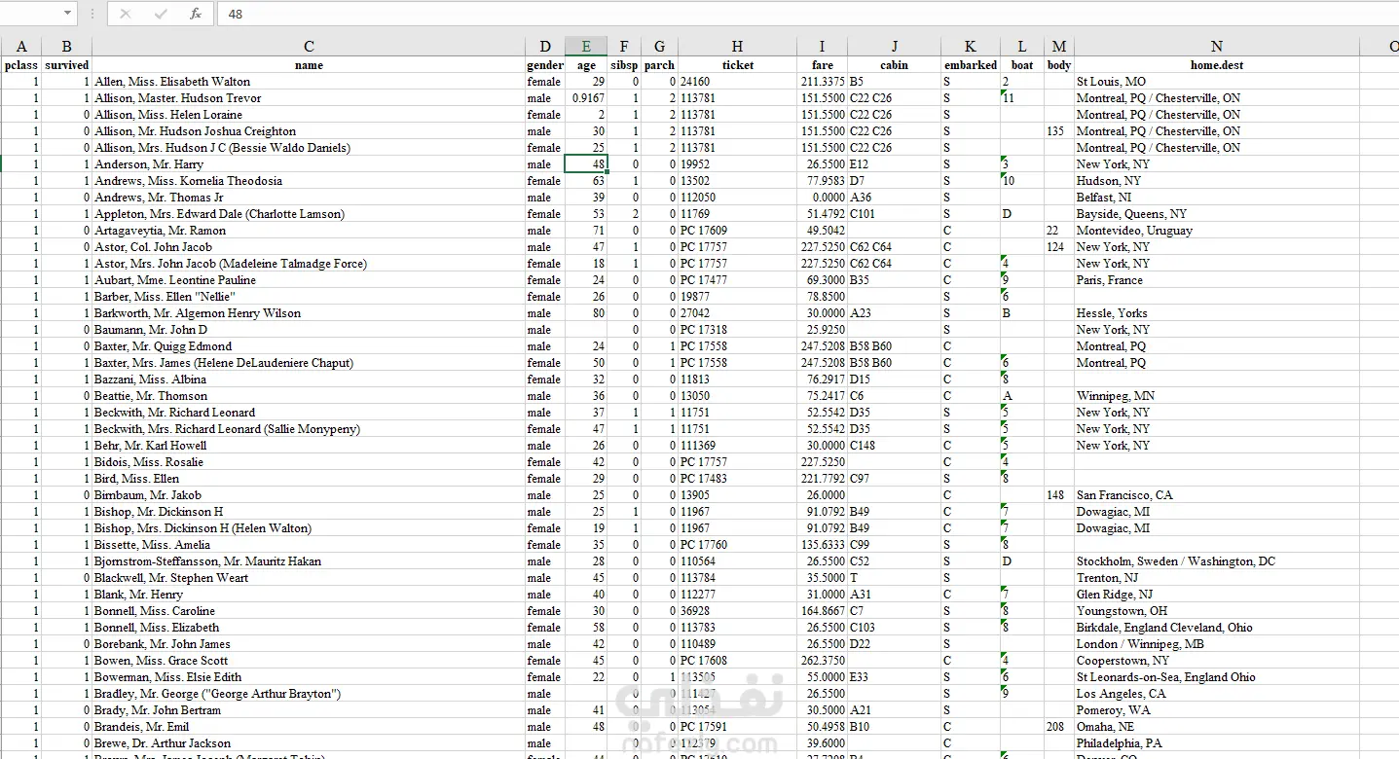Click the "home.dest" header cell

click(1217, 65)
